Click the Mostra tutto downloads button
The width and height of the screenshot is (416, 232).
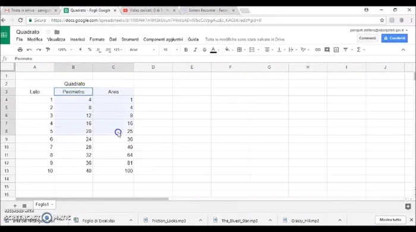coord(390,220)
